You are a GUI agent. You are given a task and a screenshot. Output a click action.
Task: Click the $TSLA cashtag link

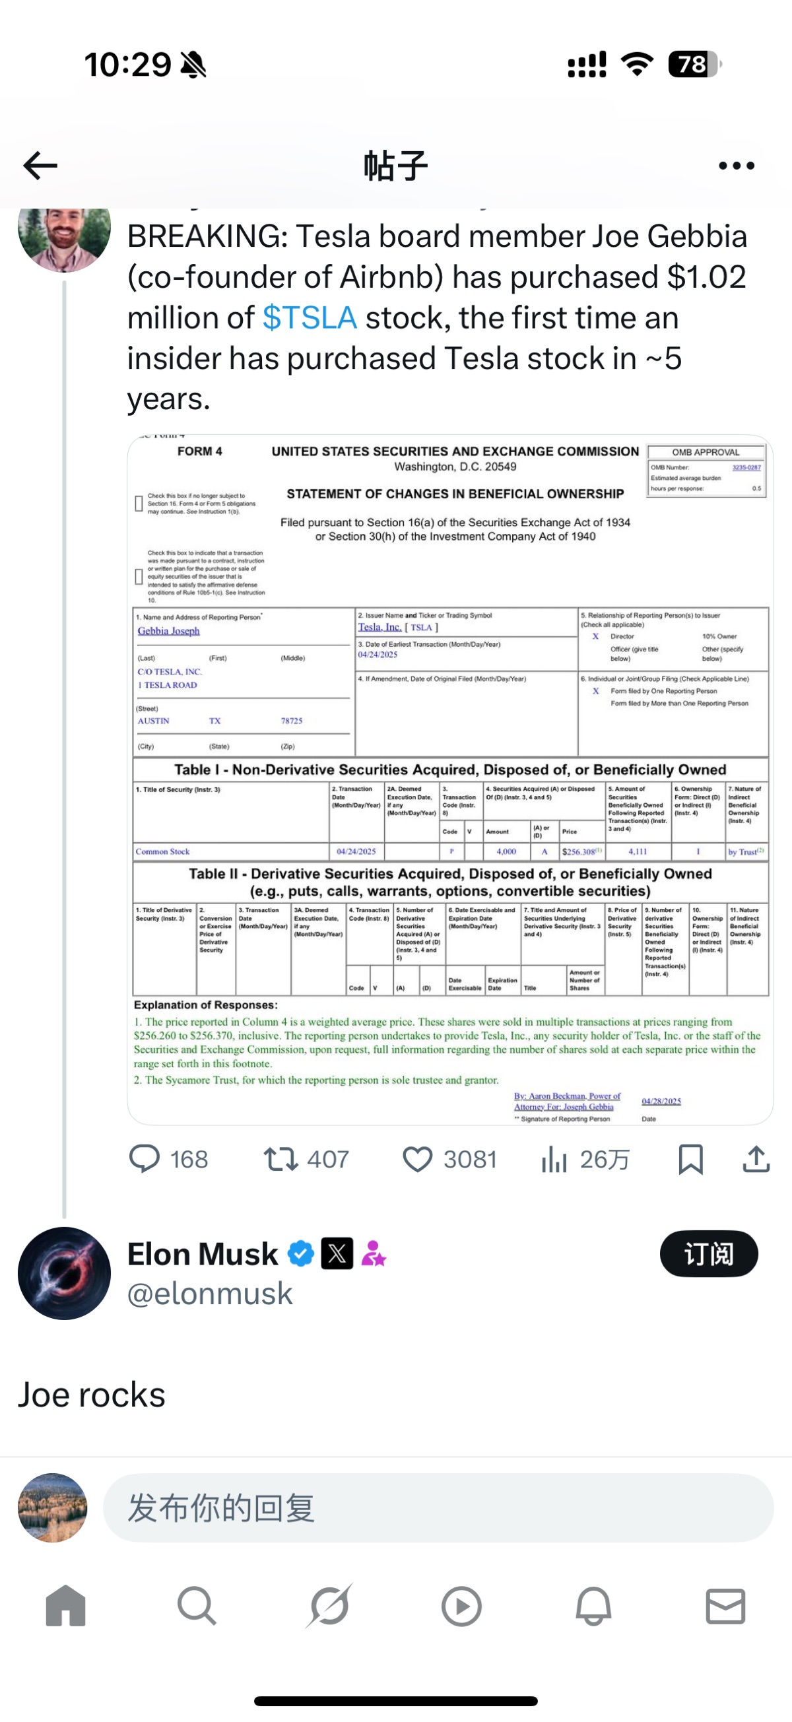[310, 318]
